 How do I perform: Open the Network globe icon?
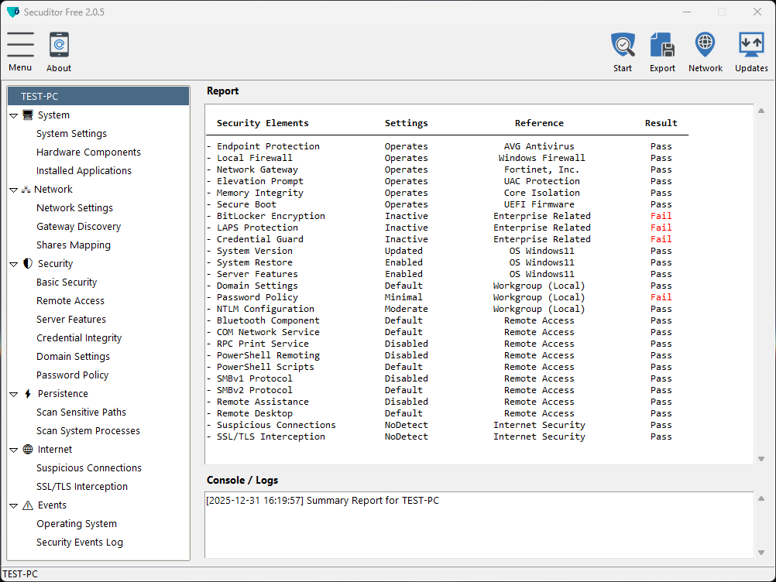(x=705, y=45)
